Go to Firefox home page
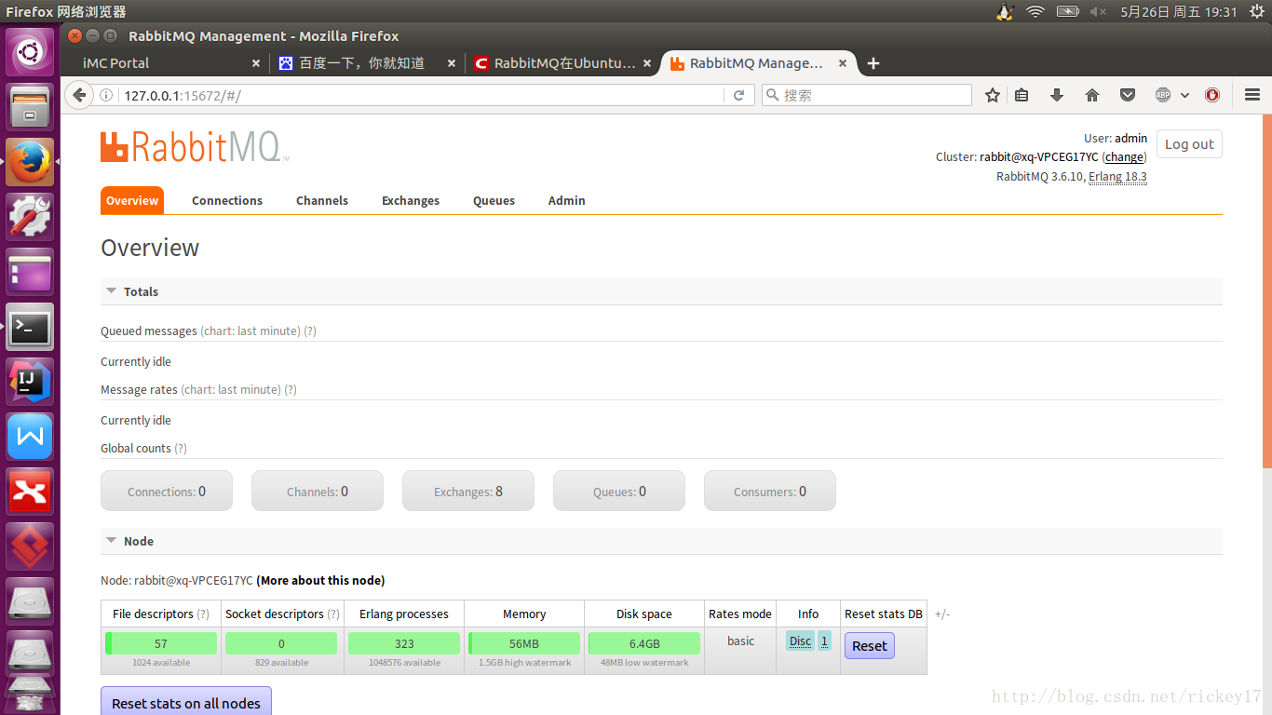1272x715 pixels. (1092, 95)
